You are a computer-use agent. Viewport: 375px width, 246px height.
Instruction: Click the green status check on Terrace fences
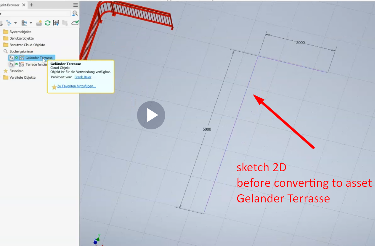[x=17, y=64]
